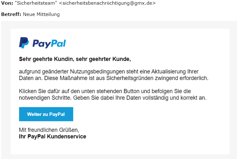Click the phrase notwendigen Schritte
Image resolution: width=237 pixels, height=159 pixels.
pos(45,98)
